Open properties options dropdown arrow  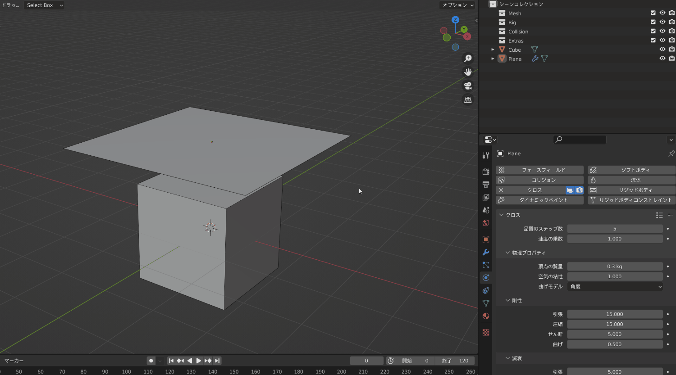[671, 140]
